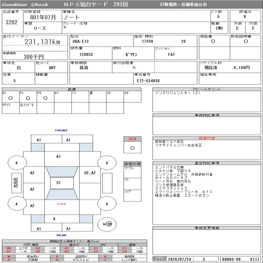
Task: Click the red 'G' legend code for ガラスヒビ
Action: click(57, 260)
